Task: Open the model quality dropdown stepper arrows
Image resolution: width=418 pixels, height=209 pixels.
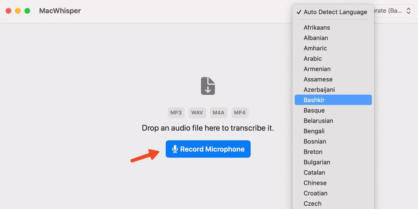Action: (x=408, y=11)
